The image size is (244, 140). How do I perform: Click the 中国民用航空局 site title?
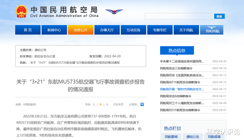(x=64, y=10)
